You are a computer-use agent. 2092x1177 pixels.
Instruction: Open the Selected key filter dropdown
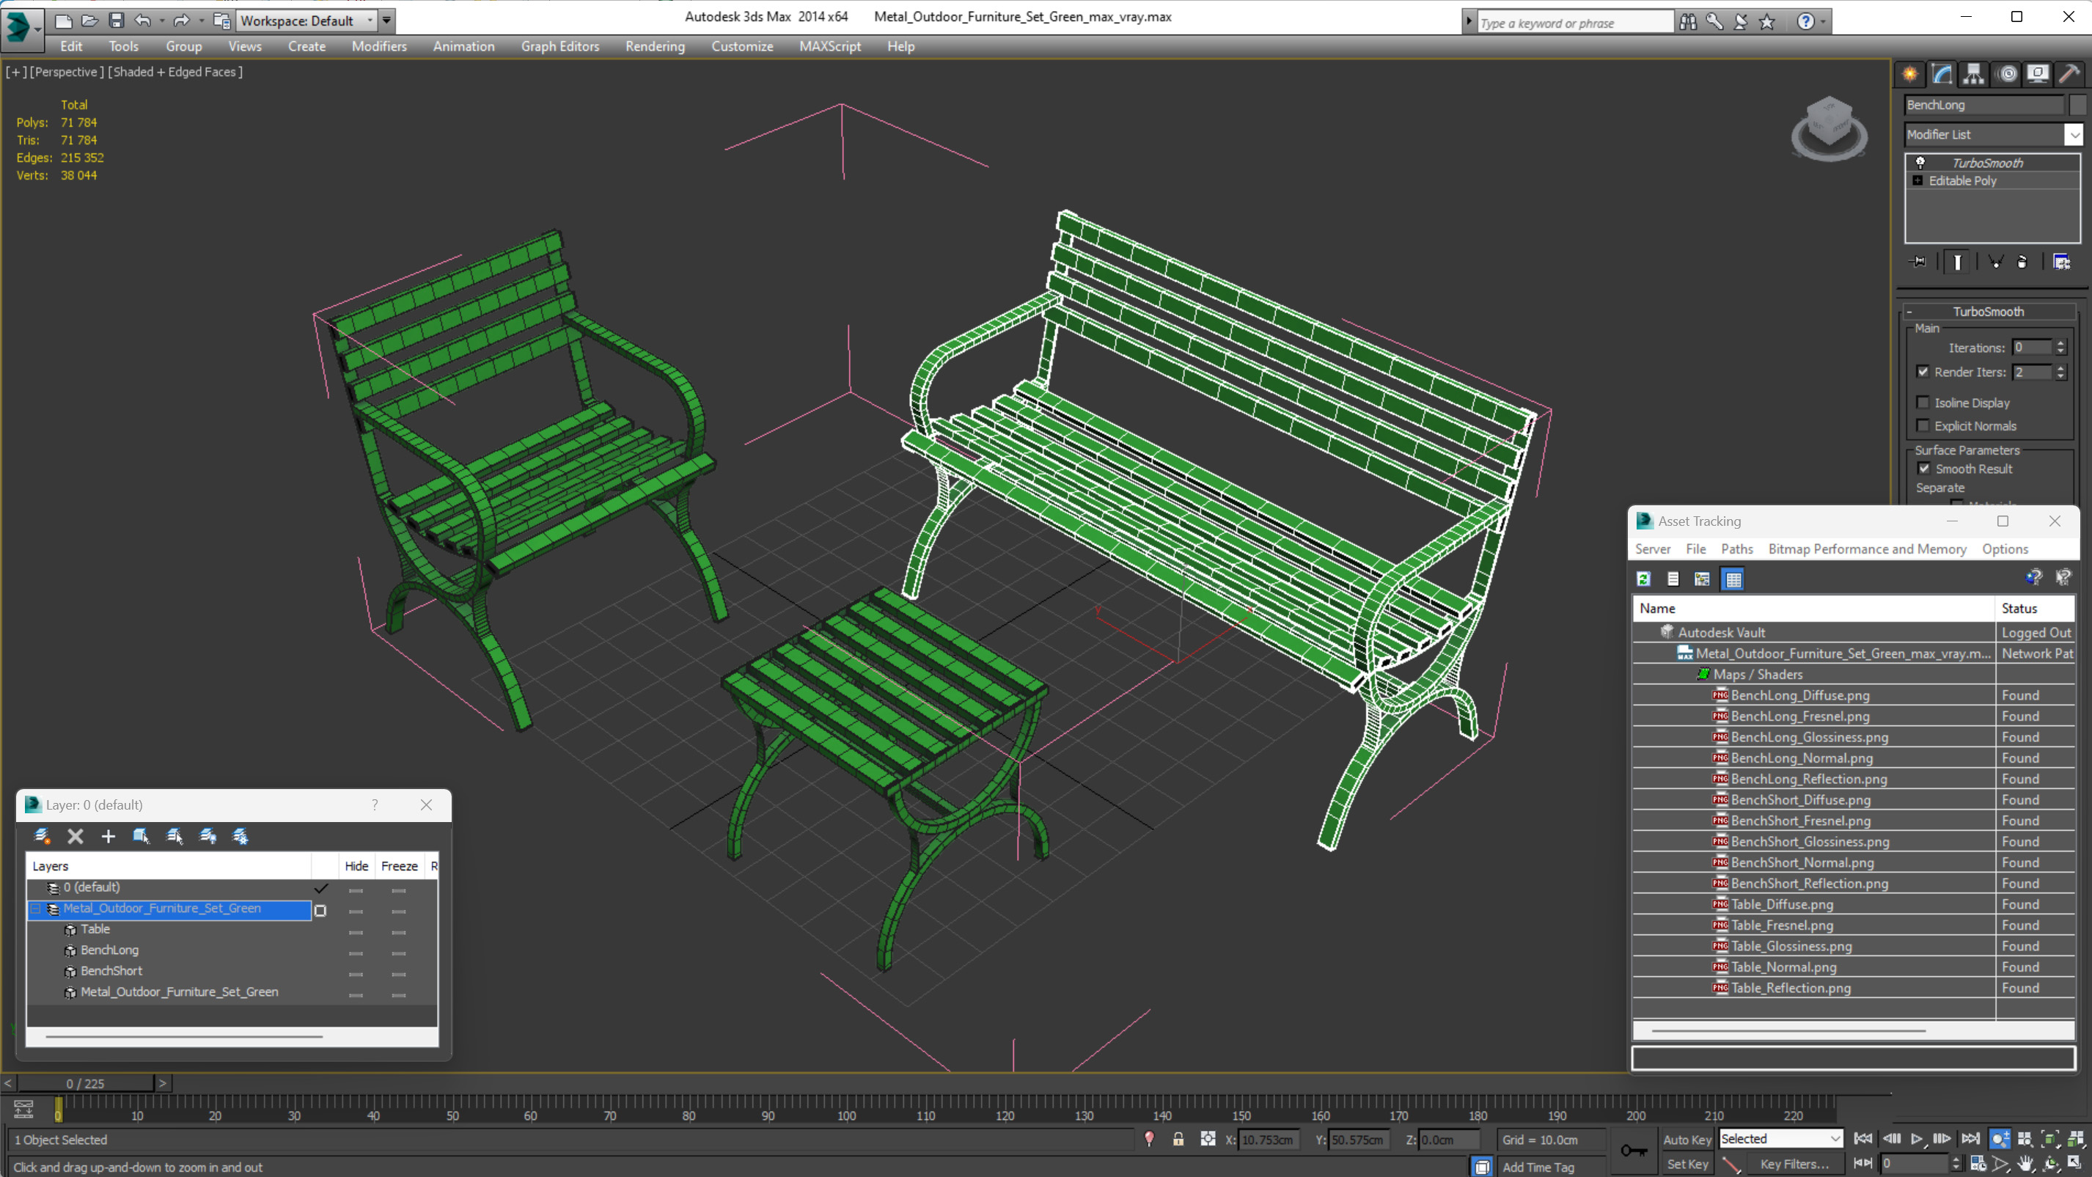point(1780,1139)
